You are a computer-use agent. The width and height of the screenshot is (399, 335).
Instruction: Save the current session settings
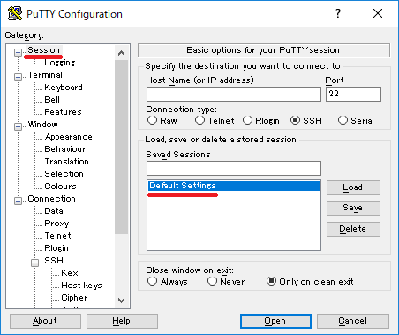(353, 208)
